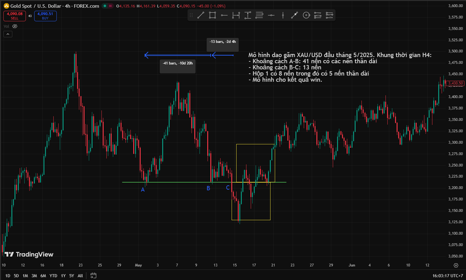Choose the Price Range measure tool

[248, 15]
